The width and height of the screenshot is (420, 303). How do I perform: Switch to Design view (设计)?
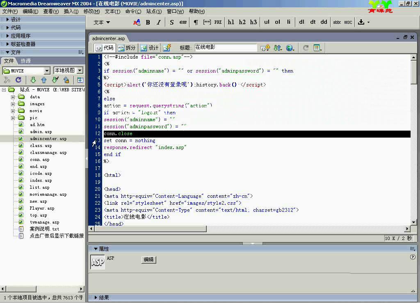point(149,48)
